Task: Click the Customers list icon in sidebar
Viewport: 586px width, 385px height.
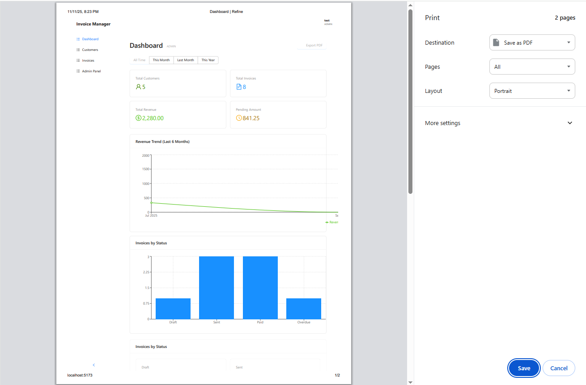Action: pos(78,50)
